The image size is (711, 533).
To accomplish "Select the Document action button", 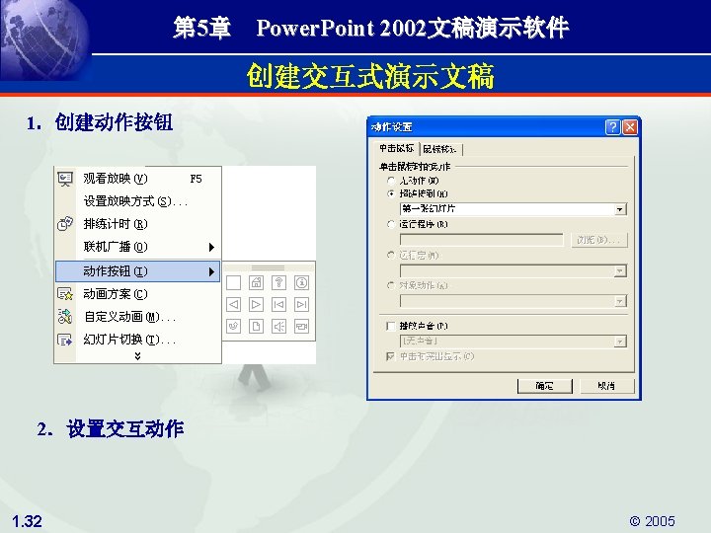I will [x=256, y=327].
